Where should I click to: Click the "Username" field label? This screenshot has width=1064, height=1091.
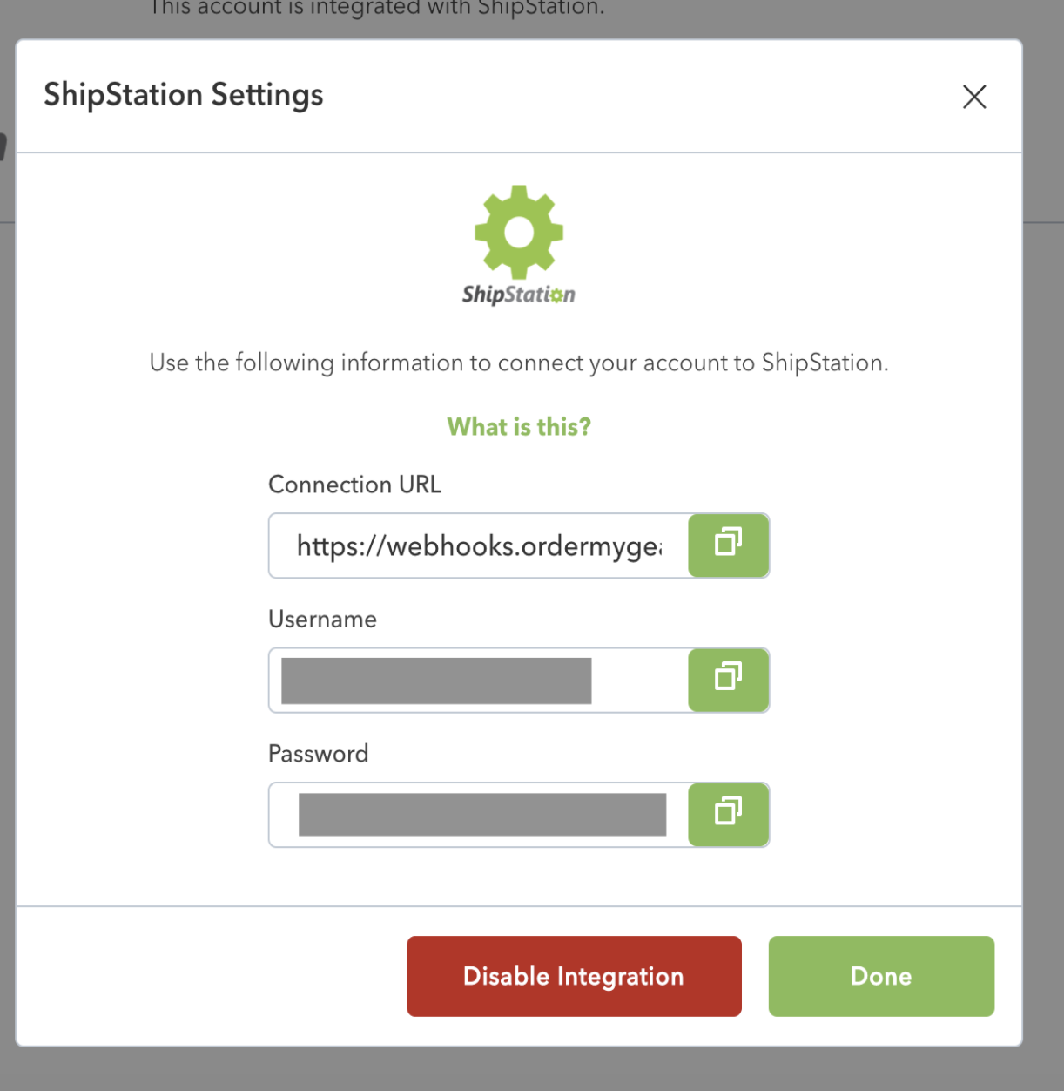[x=322, y=620]
